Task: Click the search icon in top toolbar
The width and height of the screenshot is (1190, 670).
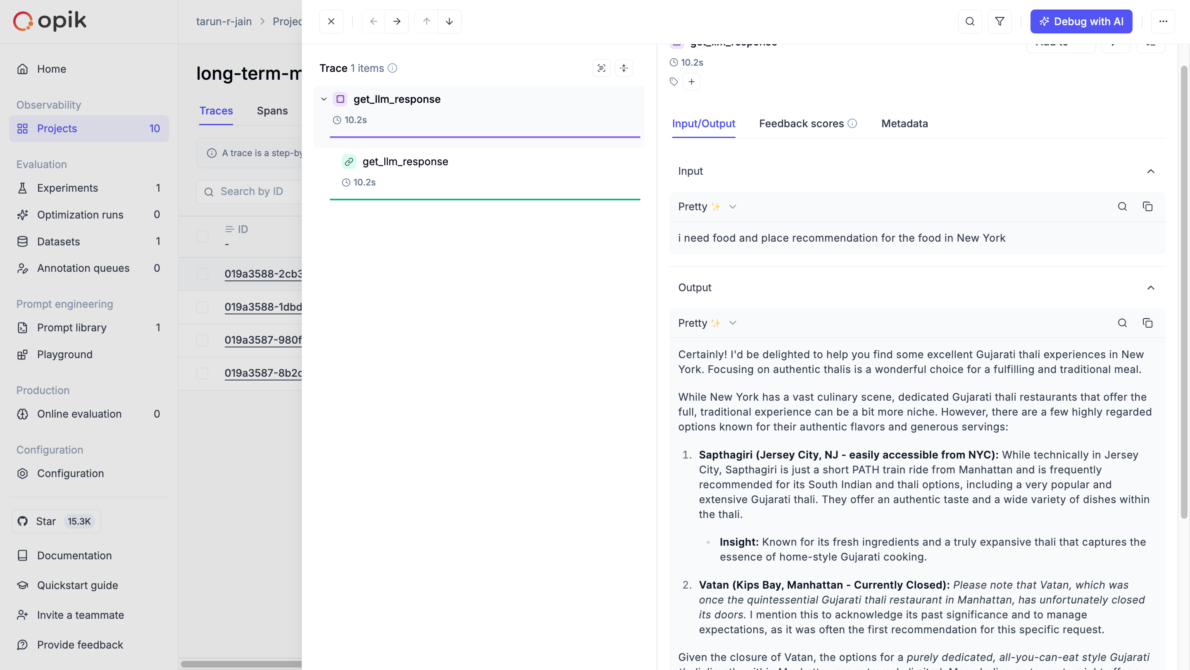Action: [970, 21]
